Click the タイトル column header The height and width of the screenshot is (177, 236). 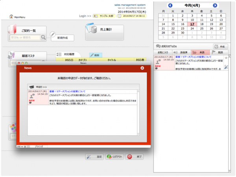point(112,60)
